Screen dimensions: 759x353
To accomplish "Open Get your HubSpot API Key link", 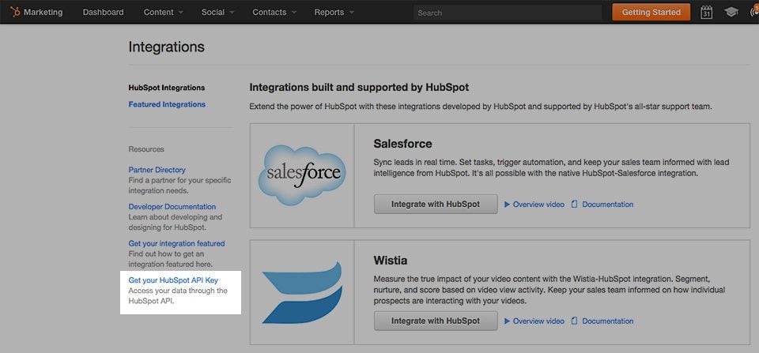I will (173, 280).
